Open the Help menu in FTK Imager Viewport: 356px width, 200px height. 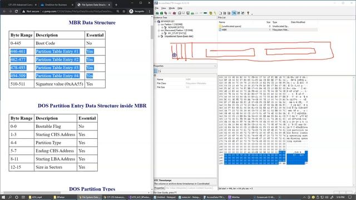pyautogui.click(x=180, y=8)
